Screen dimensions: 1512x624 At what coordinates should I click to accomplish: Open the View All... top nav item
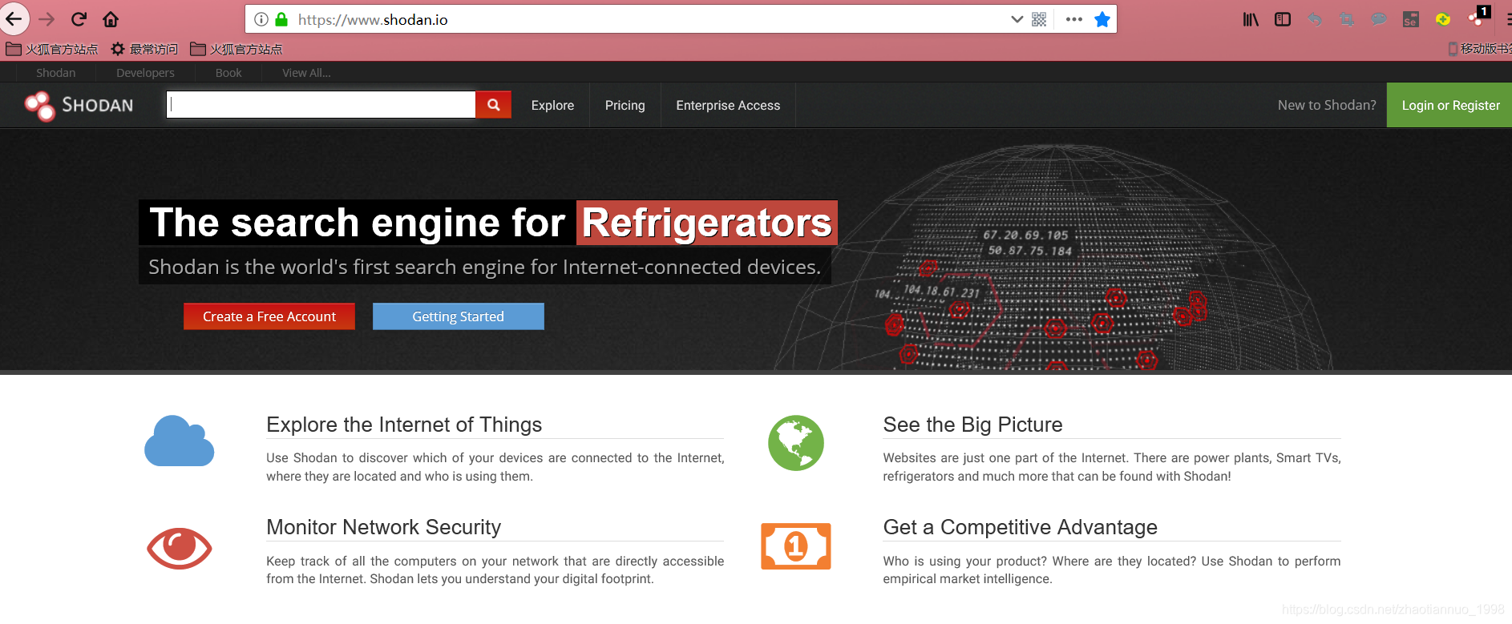[x=306, y=72]
